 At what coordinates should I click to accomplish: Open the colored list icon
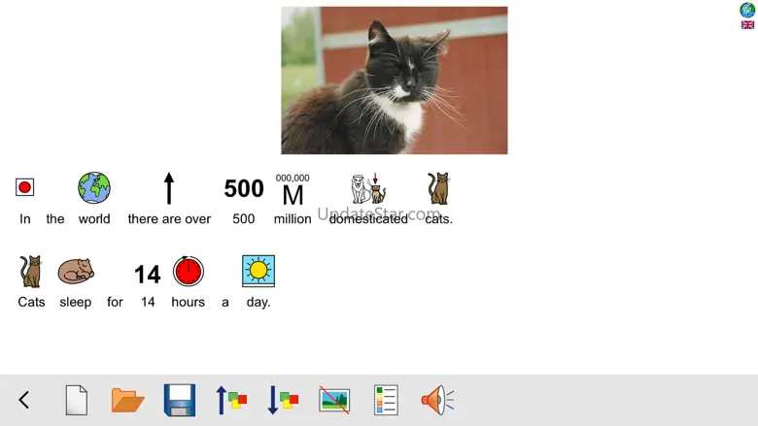tap(386, 400)
